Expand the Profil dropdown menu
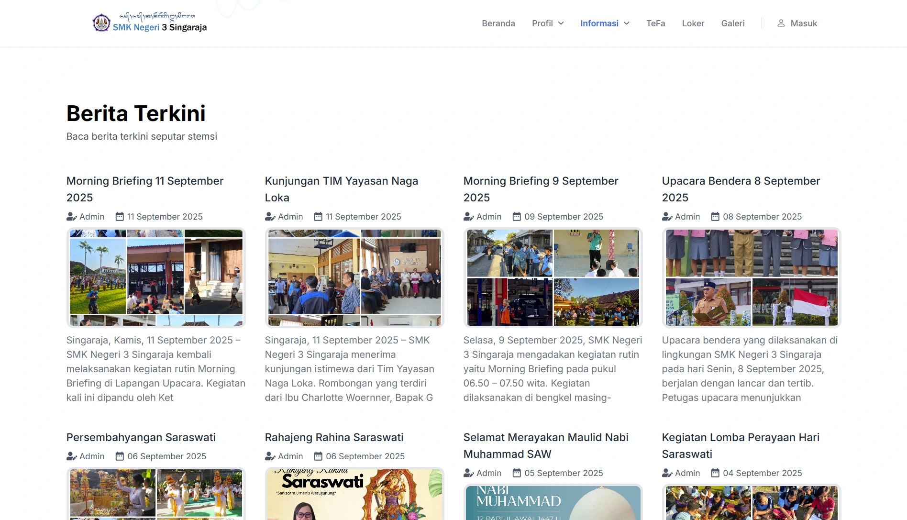This screenshot has height=520, width=907. click(547, 23)
